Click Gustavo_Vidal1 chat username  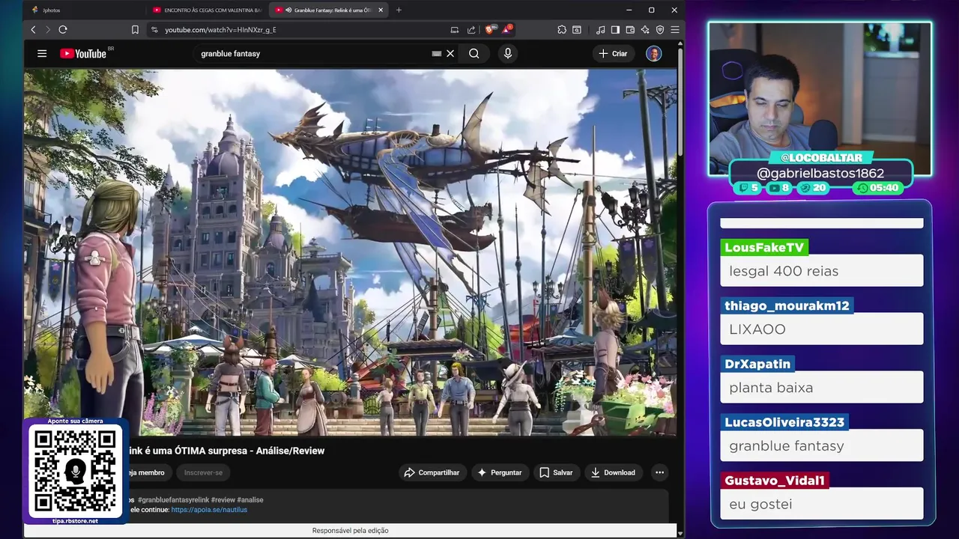775,481
